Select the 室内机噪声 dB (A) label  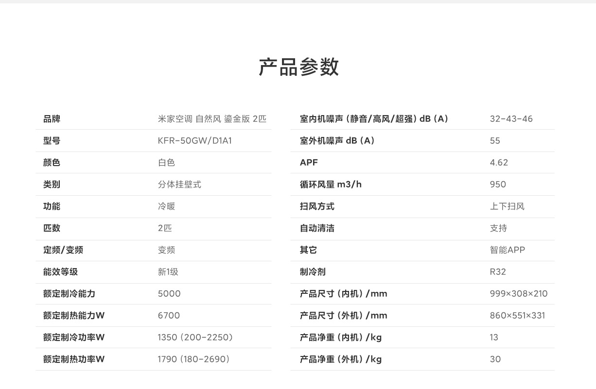374,119
